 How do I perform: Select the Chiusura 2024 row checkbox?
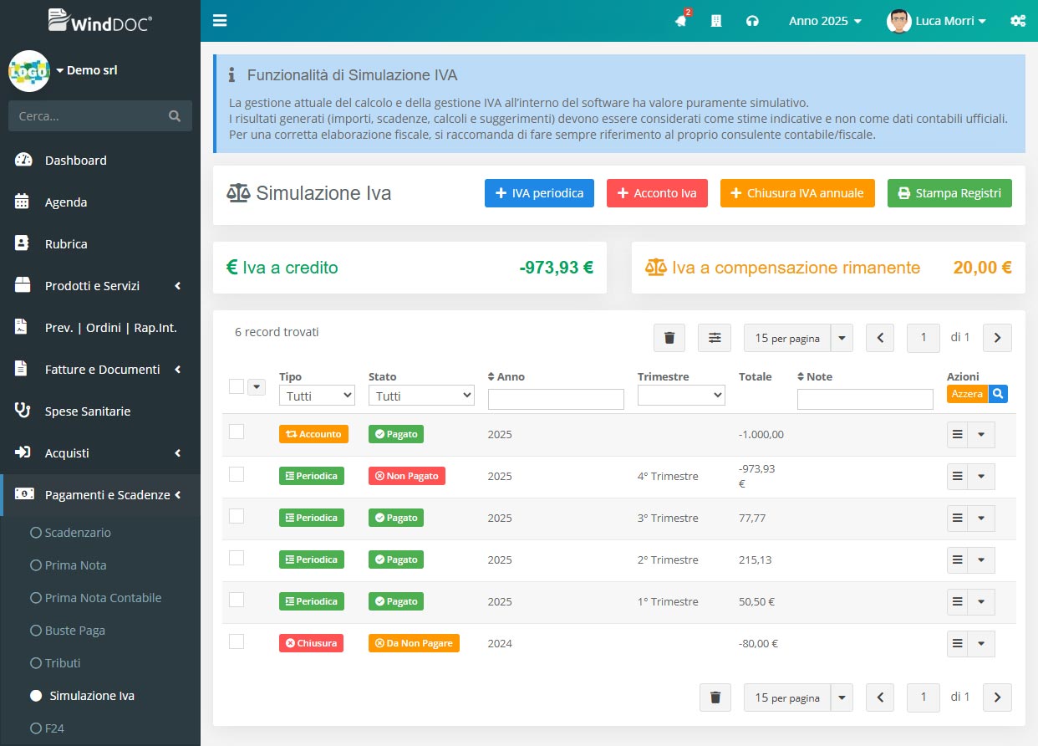coord(237,641)
